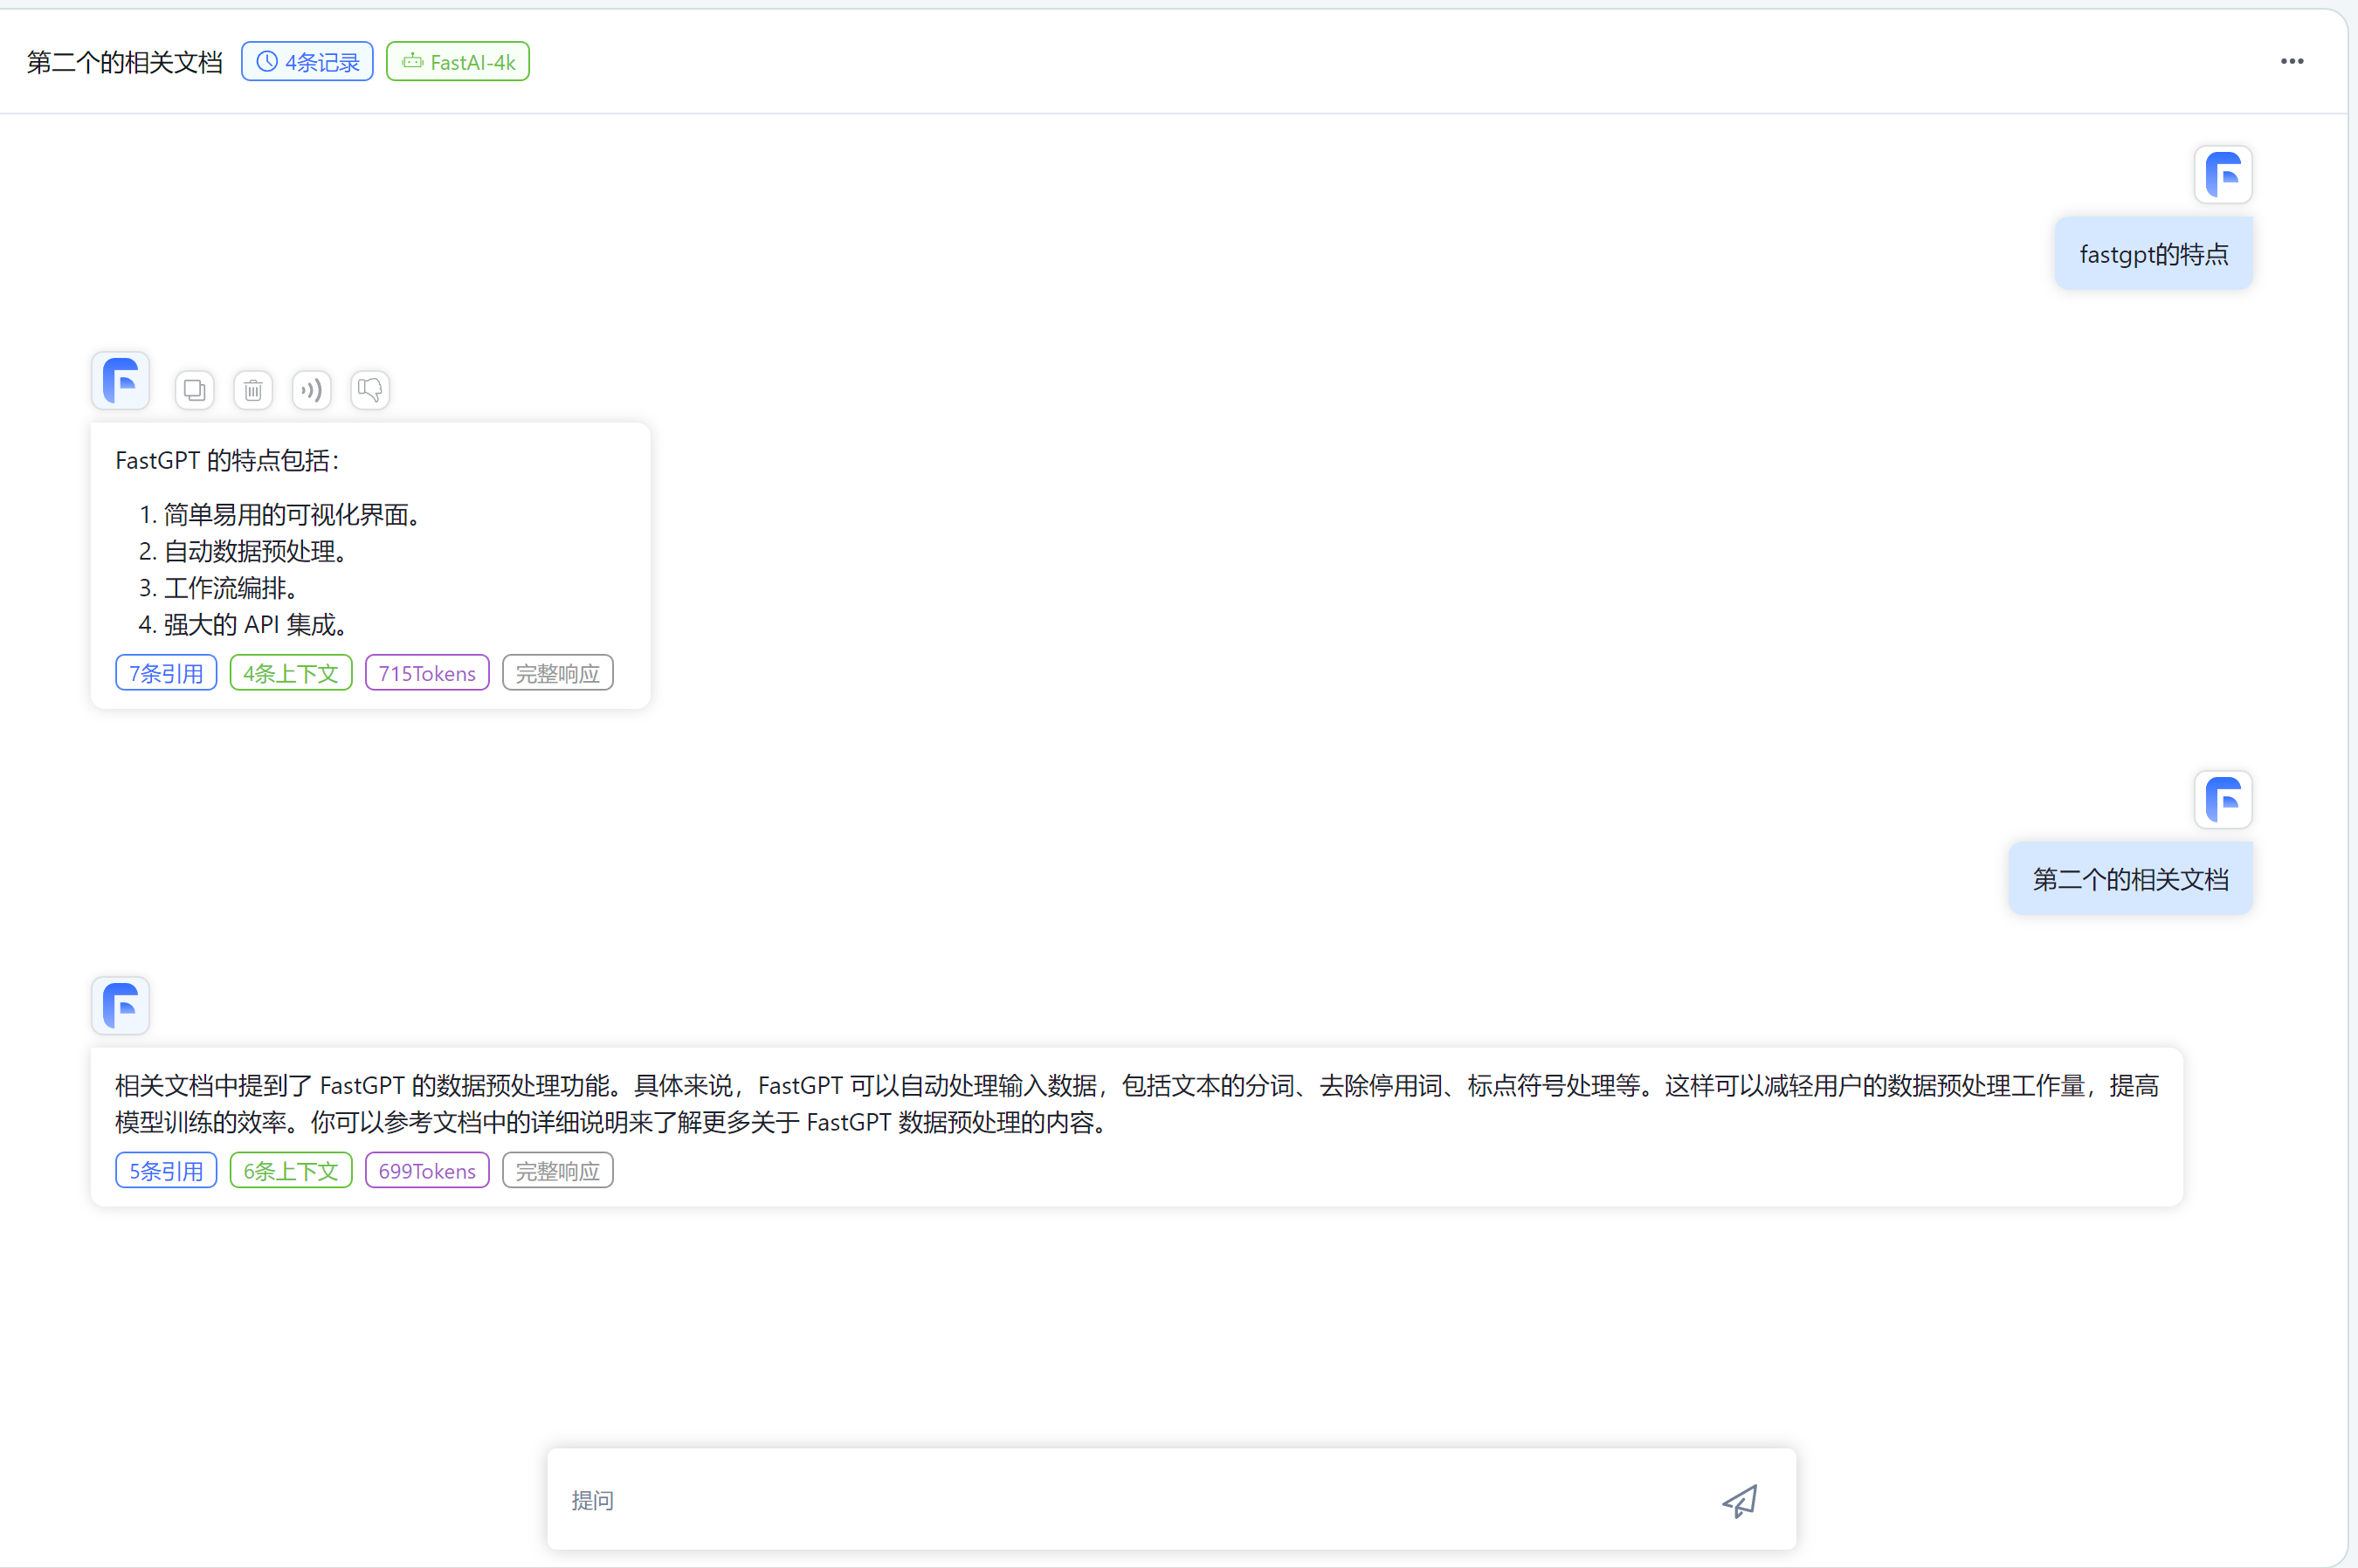Click the AI avatar above the features list
Viewport: 2358px width, 1568px height.
click(121, 381)
